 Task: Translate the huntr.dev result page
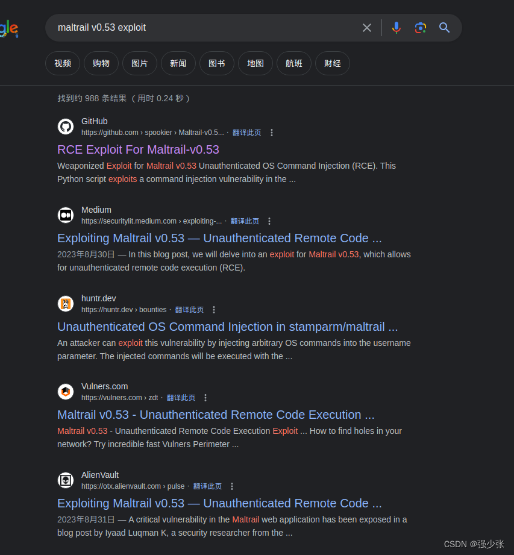coord(189,310)
